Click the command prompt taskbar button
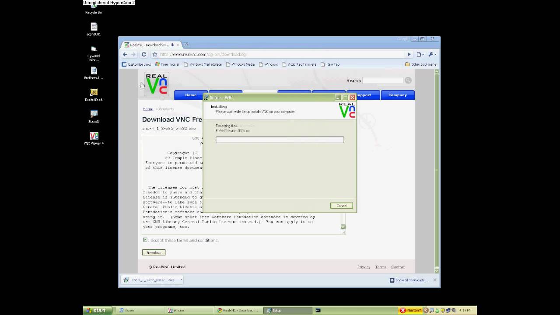Viewport: 560px width, 315px height. tap(318, 311)
